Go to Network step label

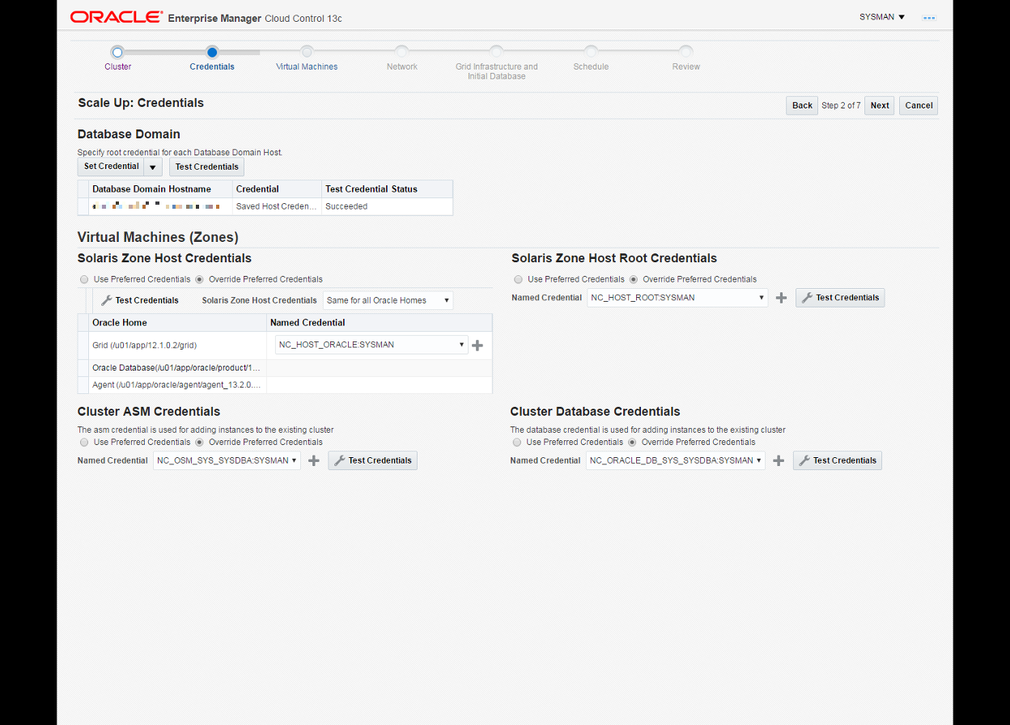pos(402,66)
